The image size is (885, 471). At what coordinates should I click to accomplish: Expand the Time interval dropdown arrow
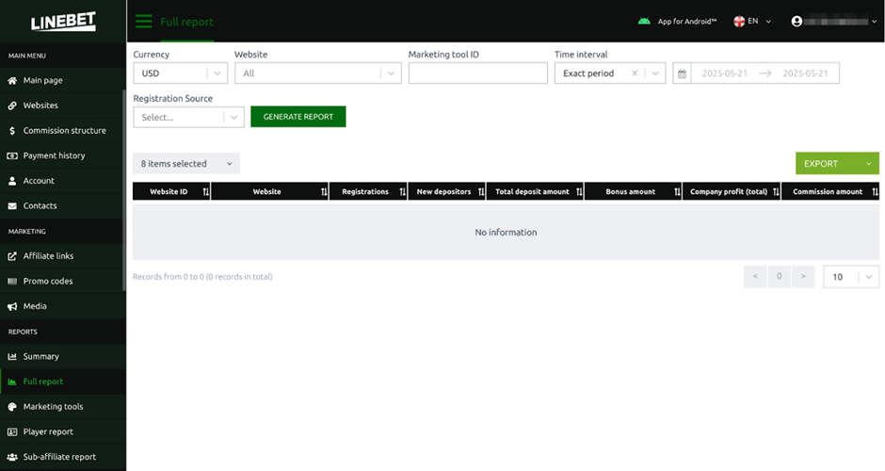(x=655, y=73)
